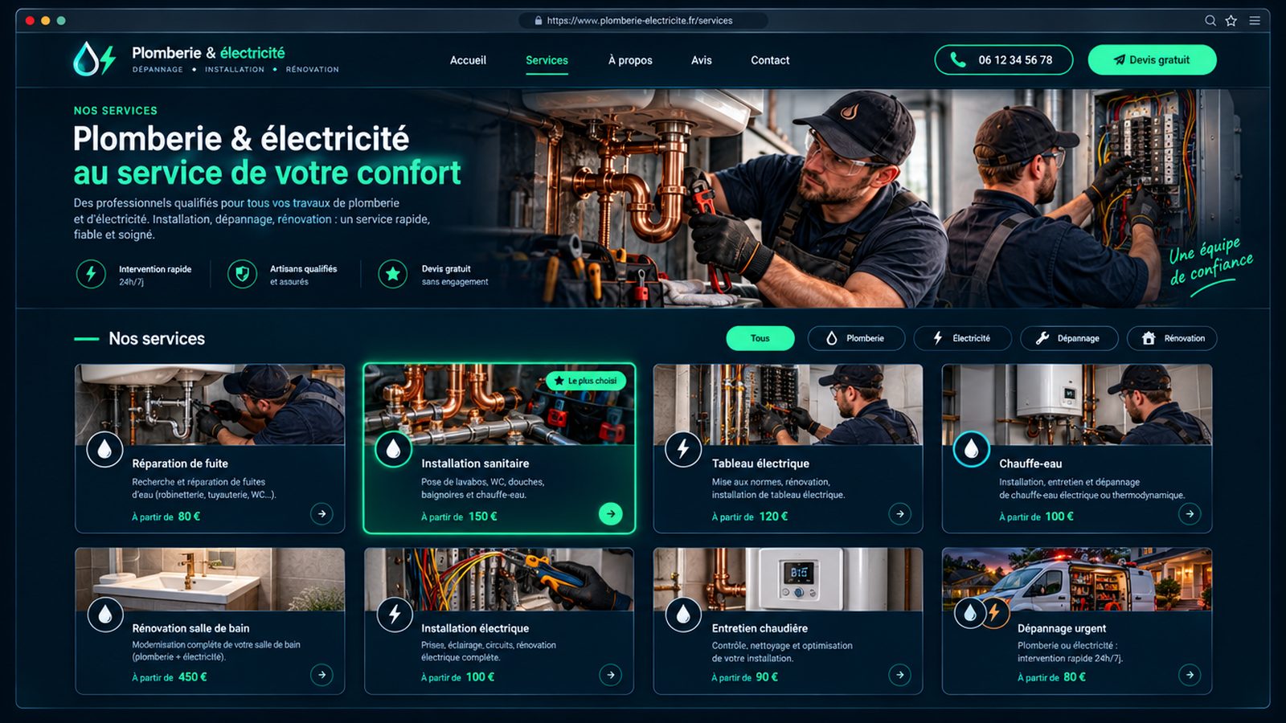Click the lightning icon beside Intervention rapide

[x=91, y=274]
